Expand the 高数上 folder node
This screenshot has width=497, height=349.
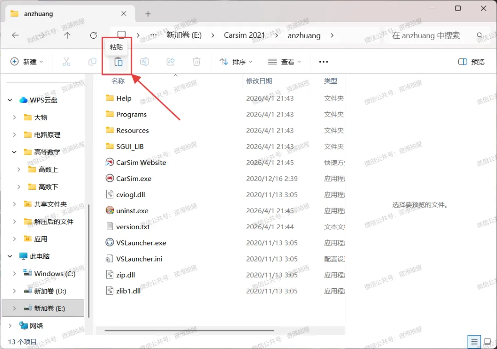[19, 169]
